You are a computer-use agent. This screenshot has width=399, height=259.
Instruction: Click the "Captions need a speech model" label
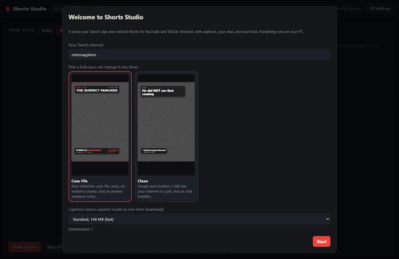(x=116, y=209)
